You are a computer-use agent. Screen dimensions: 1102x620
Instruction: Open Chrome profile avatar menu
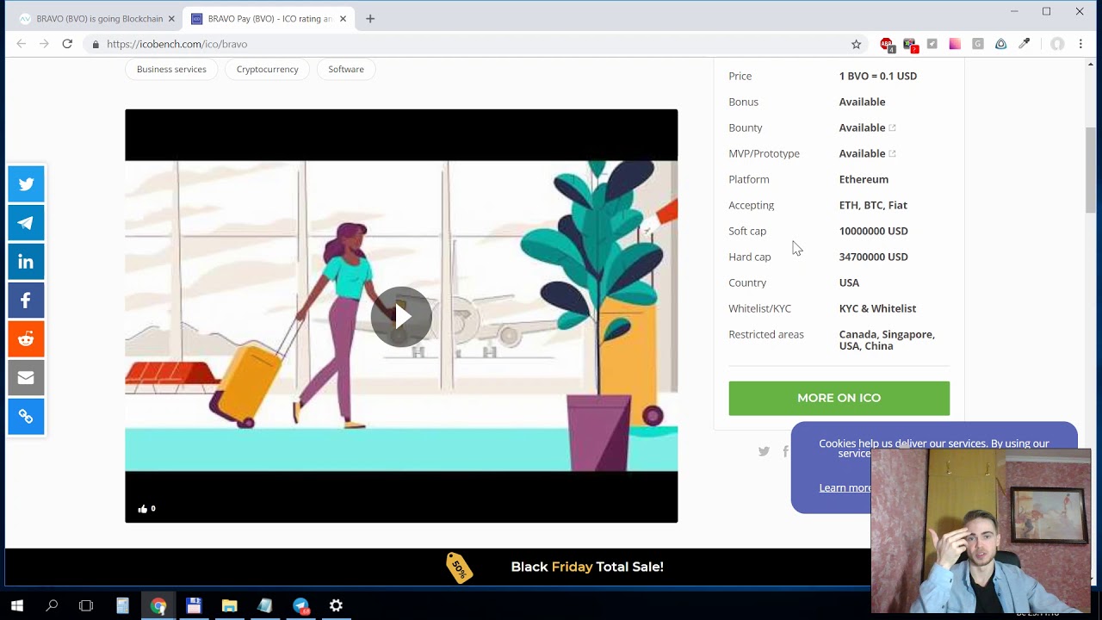[x=1057, y=44]
